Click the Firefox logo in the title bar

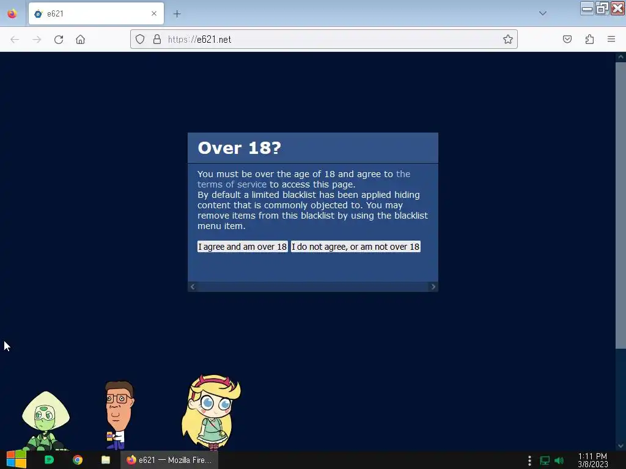coord(12,13)
